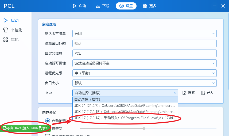Click the play icon beside sidebar 启动

pyautogui.click(x=6, y=20)
